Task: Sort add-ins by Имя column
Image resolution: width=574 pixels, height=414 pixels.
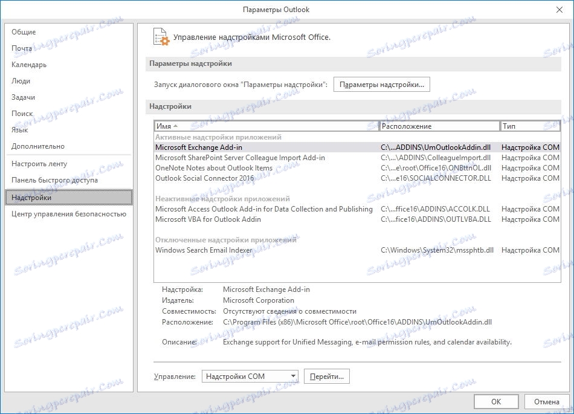Action: [266, 126]
